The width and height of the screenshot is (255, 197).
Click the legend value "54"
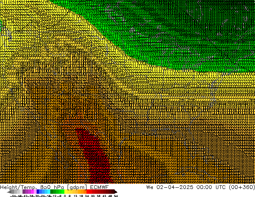click(x=116, y=196)
